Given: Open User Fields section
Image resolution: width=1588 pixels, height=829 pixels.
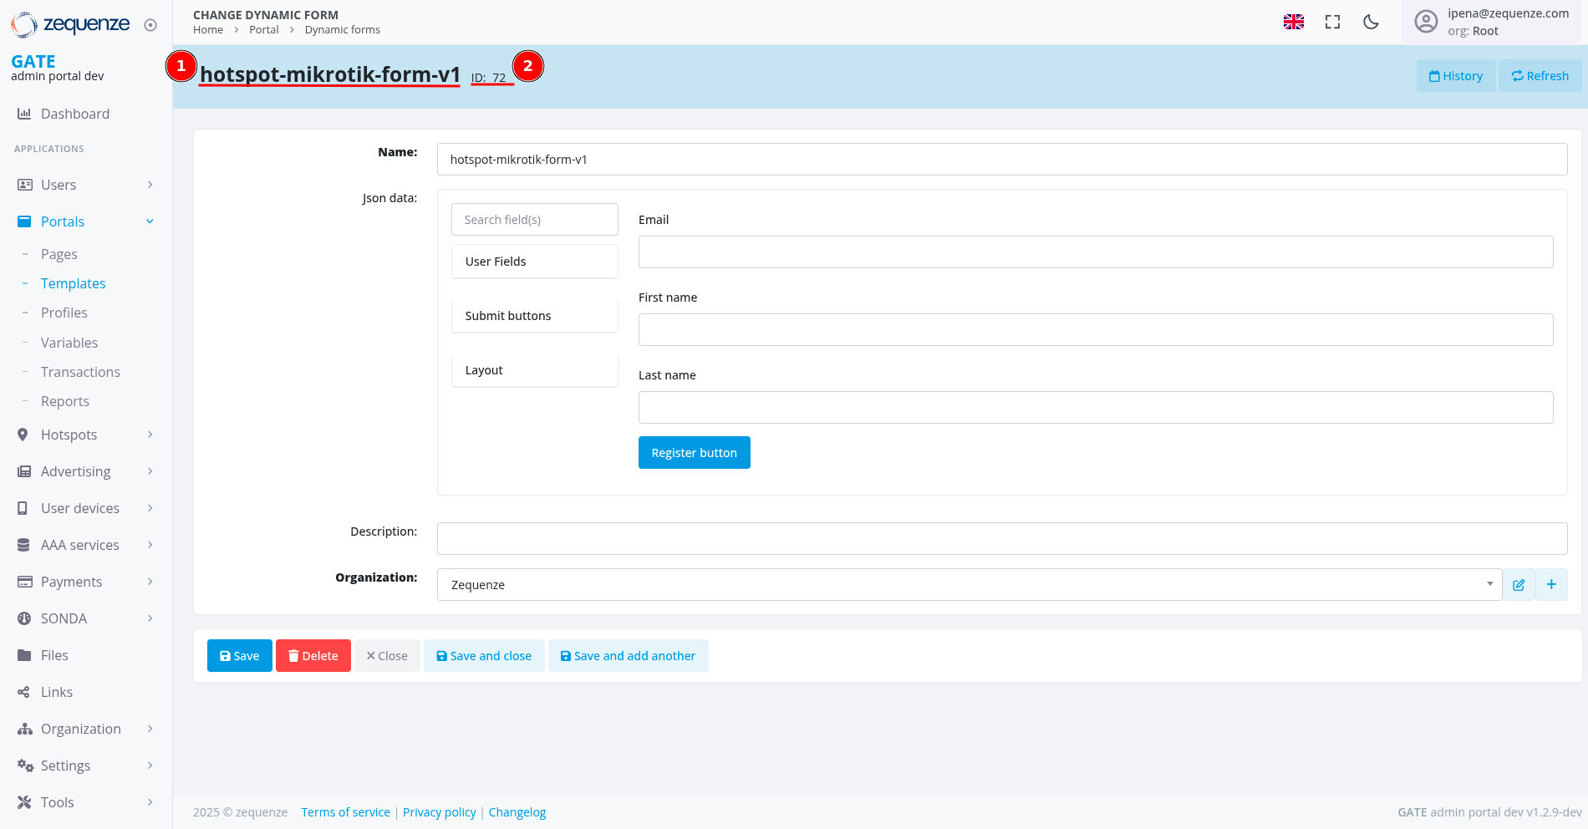Looking at the screenshot, I should 534,262.
